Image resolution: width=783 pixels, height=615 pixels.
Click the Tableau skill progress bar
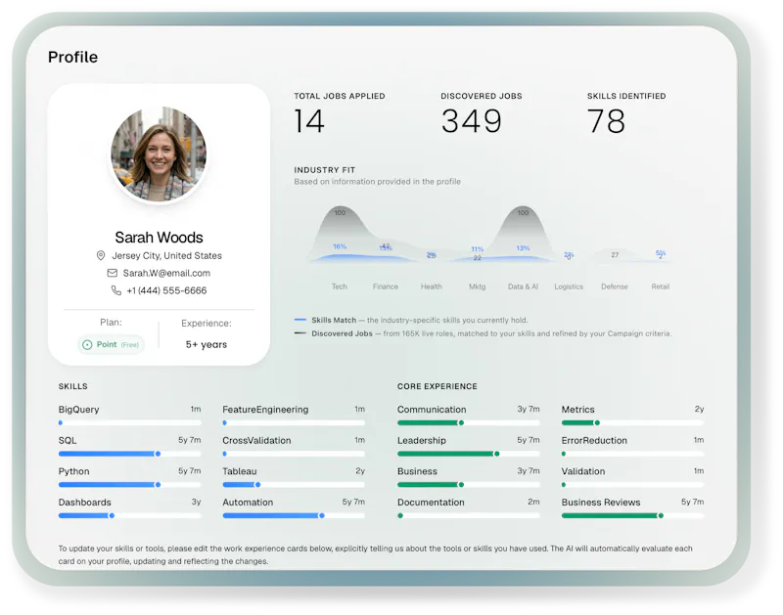click(294, 485)
